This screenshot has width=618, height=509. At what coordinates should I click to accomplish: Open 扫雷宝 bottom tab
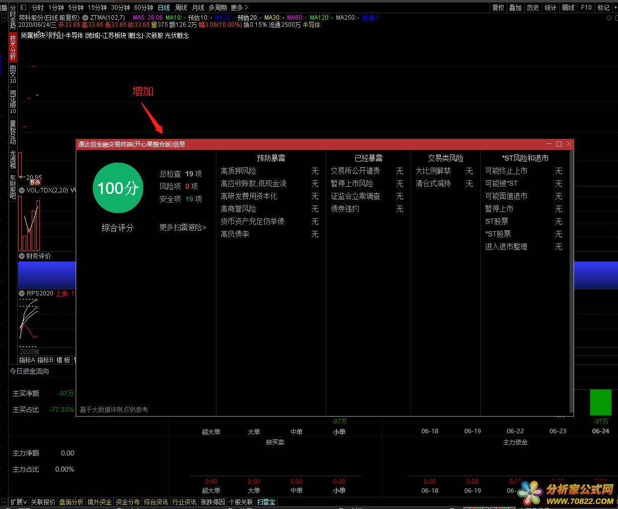click(266, 502)
